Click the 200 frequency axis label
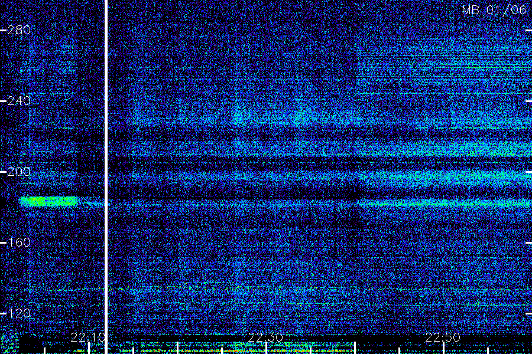 coord(19,172)
